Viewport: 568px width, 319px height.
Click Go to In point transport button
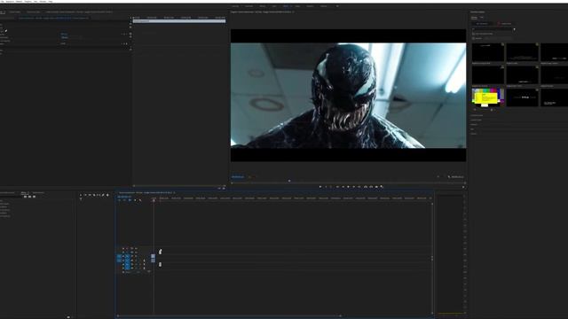tap(337, 187)
